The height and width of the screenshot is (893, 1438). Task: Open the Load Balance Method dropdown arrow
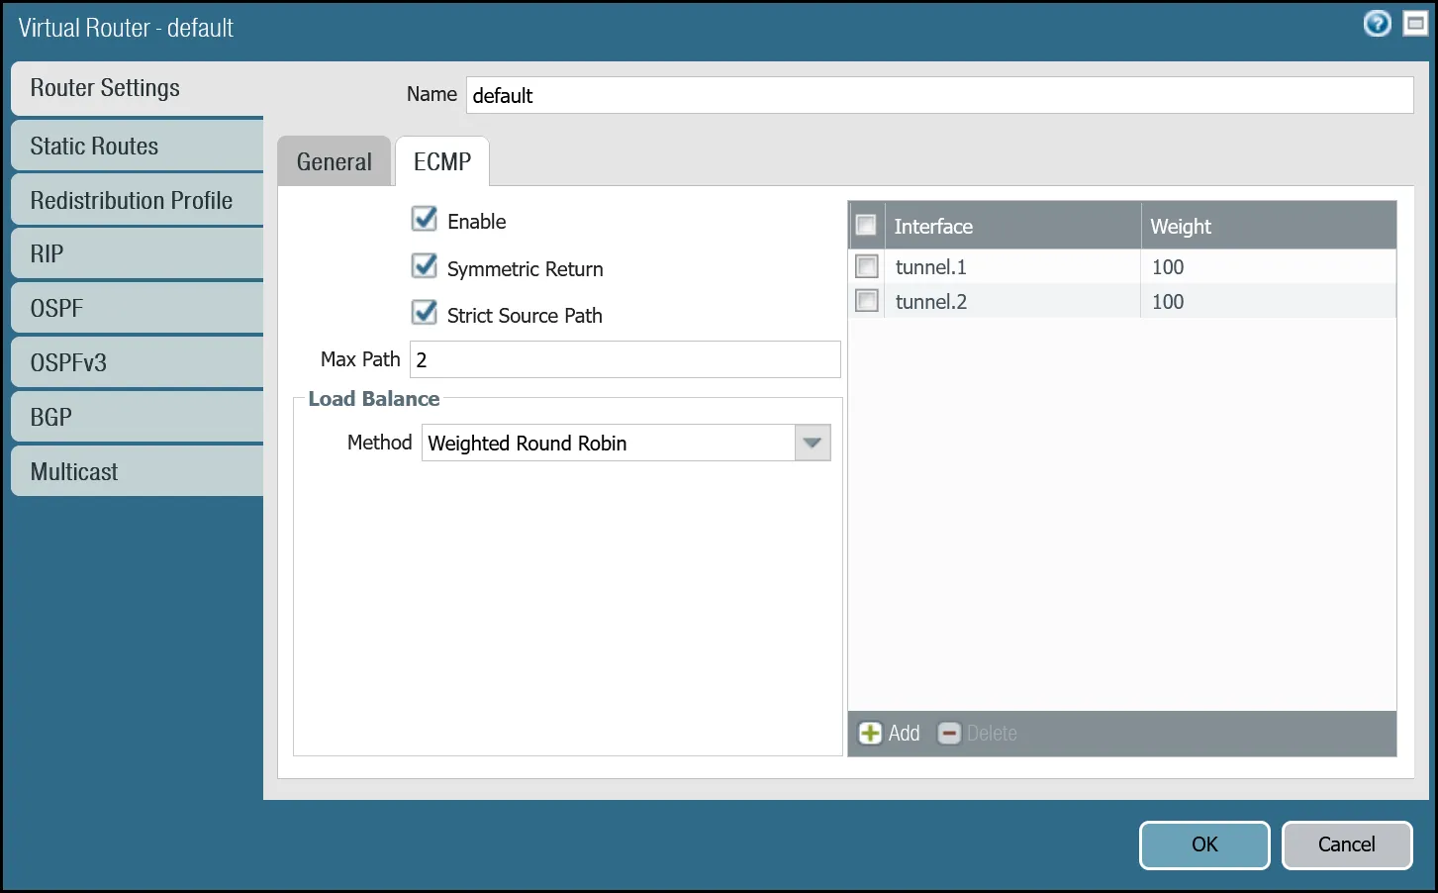point(812,443)
